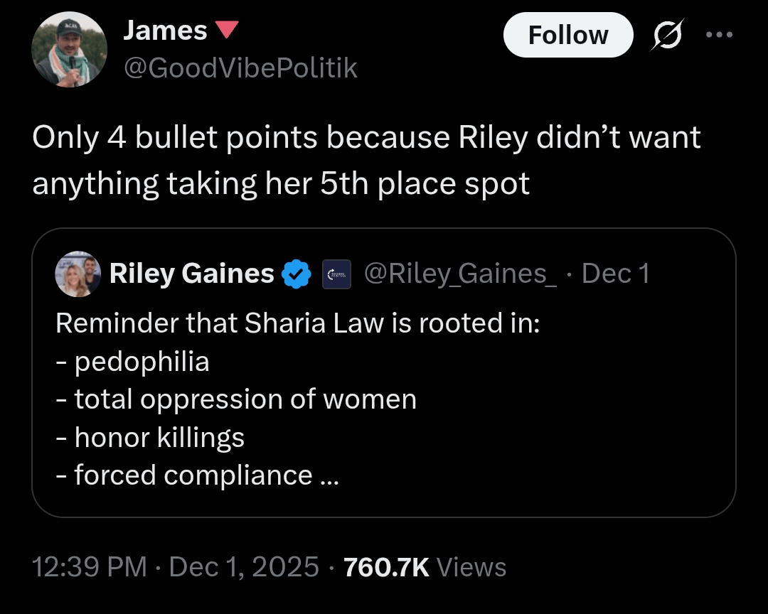Screen dimensions: 768x614
Task: Open James's profile picture
Action: (69, 49)
